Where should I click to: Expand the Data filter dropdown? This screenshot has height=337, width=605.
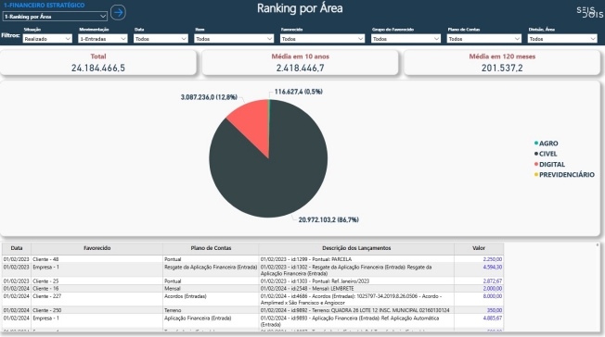pyautogui.click(x=161, y=39)
